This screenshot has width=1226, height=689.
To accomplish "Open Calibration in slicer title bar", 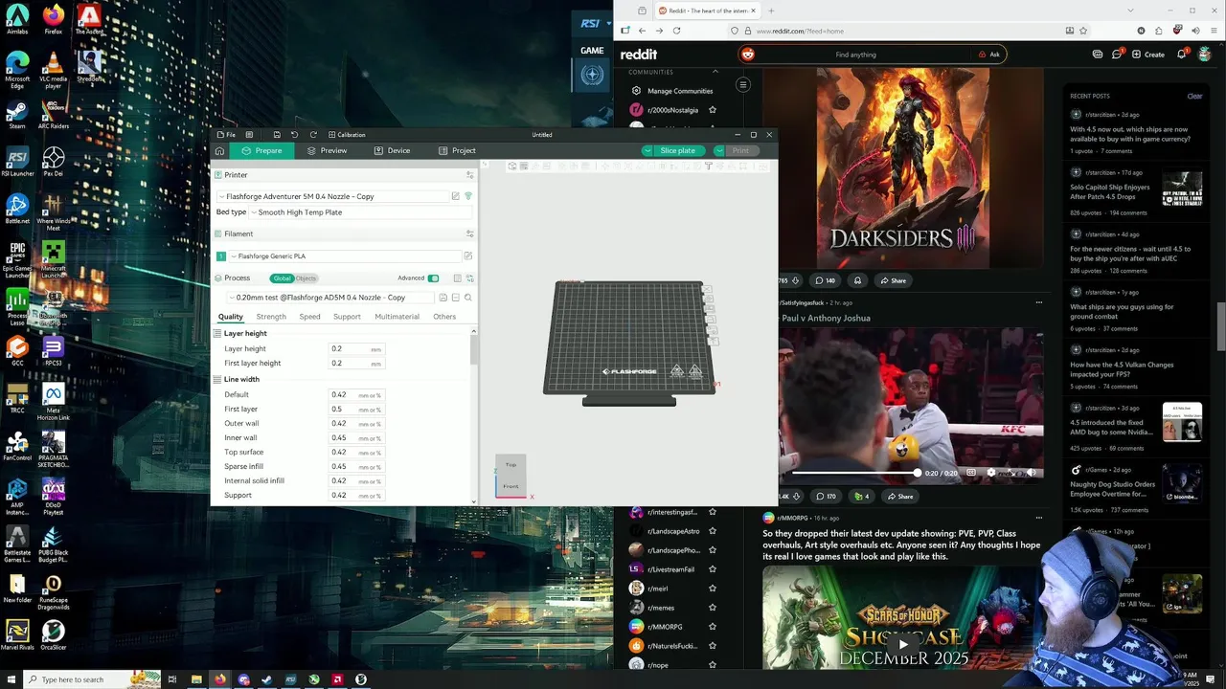I will [x=346, y=135].
